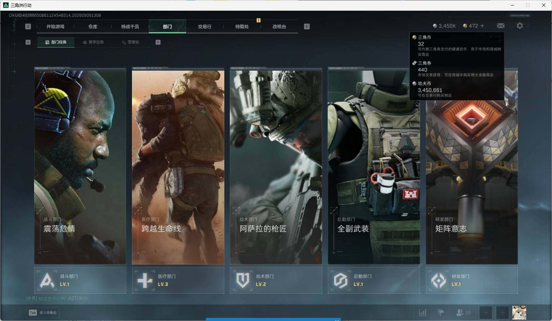Click the Q key hint left of tabs
Viewport: 552px width, 321px height.
point(28,27)
